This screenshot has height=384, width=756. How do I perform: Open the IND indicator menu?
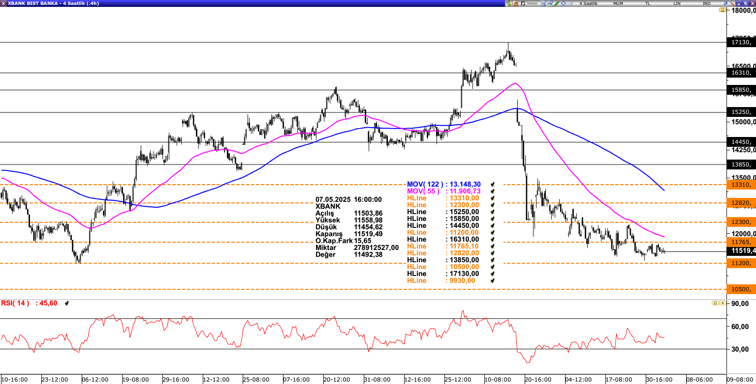(x=707, y=3)
